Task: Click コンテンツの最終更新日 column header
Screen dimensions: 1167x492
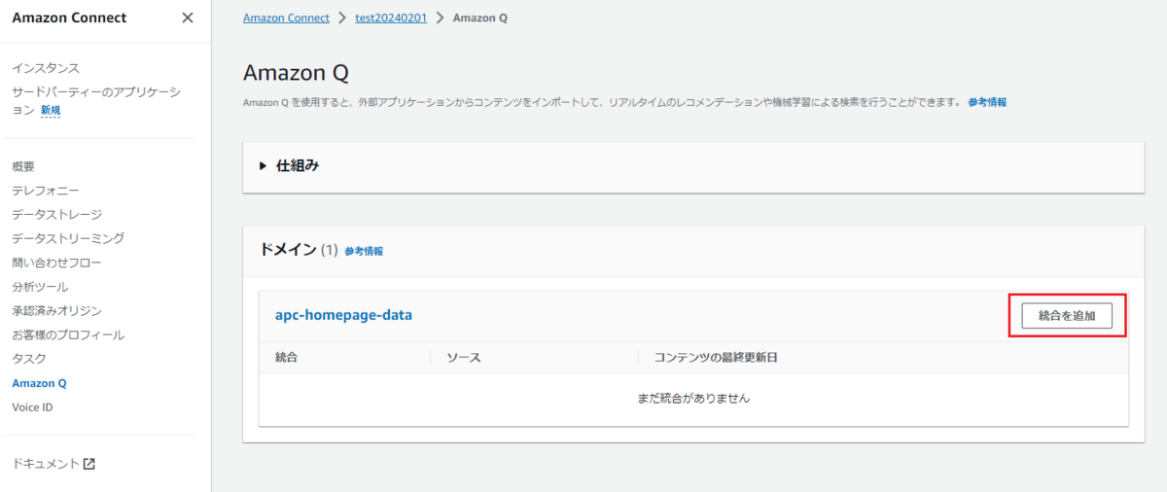Action: pos(716,358)
